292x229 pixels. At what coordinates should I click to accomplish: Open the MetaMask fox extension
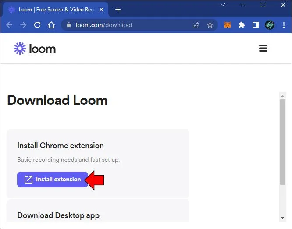[228, 25]
